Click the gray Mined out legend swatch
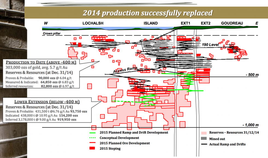 (x=204, y=138)
